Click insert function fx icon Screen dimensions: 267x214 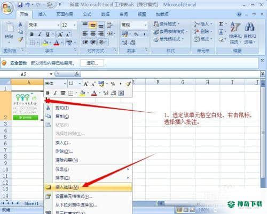click(x=77, y=74)
